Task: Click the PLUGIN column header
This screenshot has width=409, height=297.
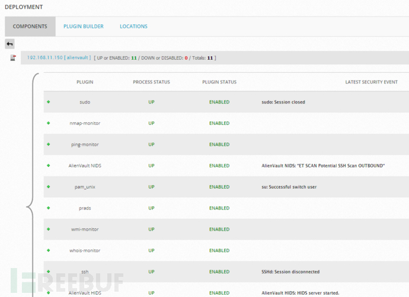Action: coord(85,82)
